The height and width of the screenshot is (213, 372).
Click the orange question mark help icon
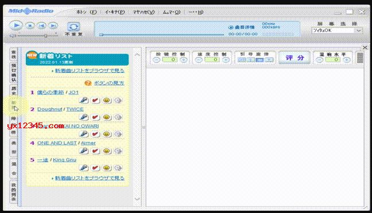click(88, 83)
